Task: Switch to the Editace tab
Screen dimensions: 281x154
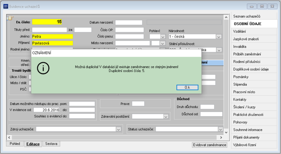Action: coord(33,144)
